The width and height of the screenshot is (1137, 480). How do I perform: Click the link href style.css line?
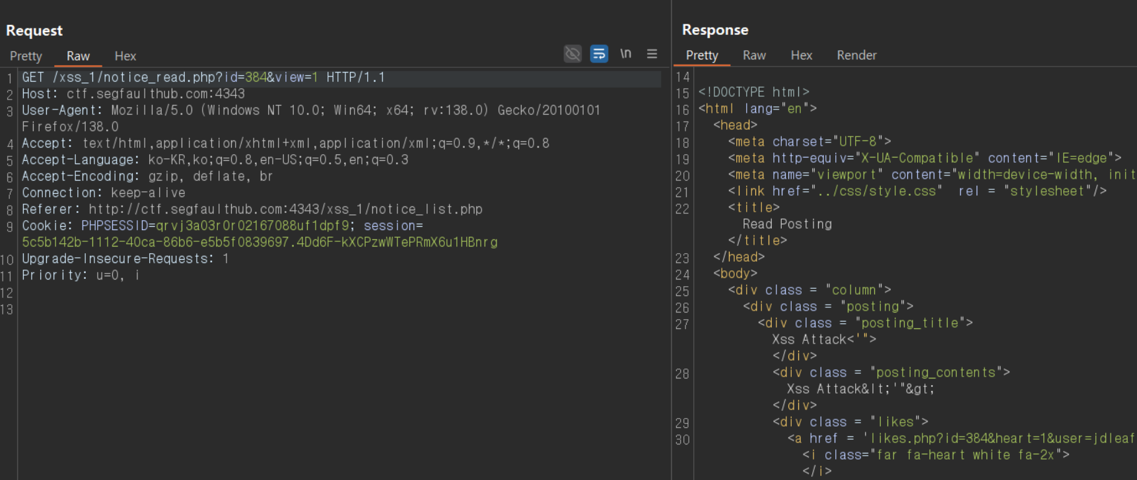point(917,191)
